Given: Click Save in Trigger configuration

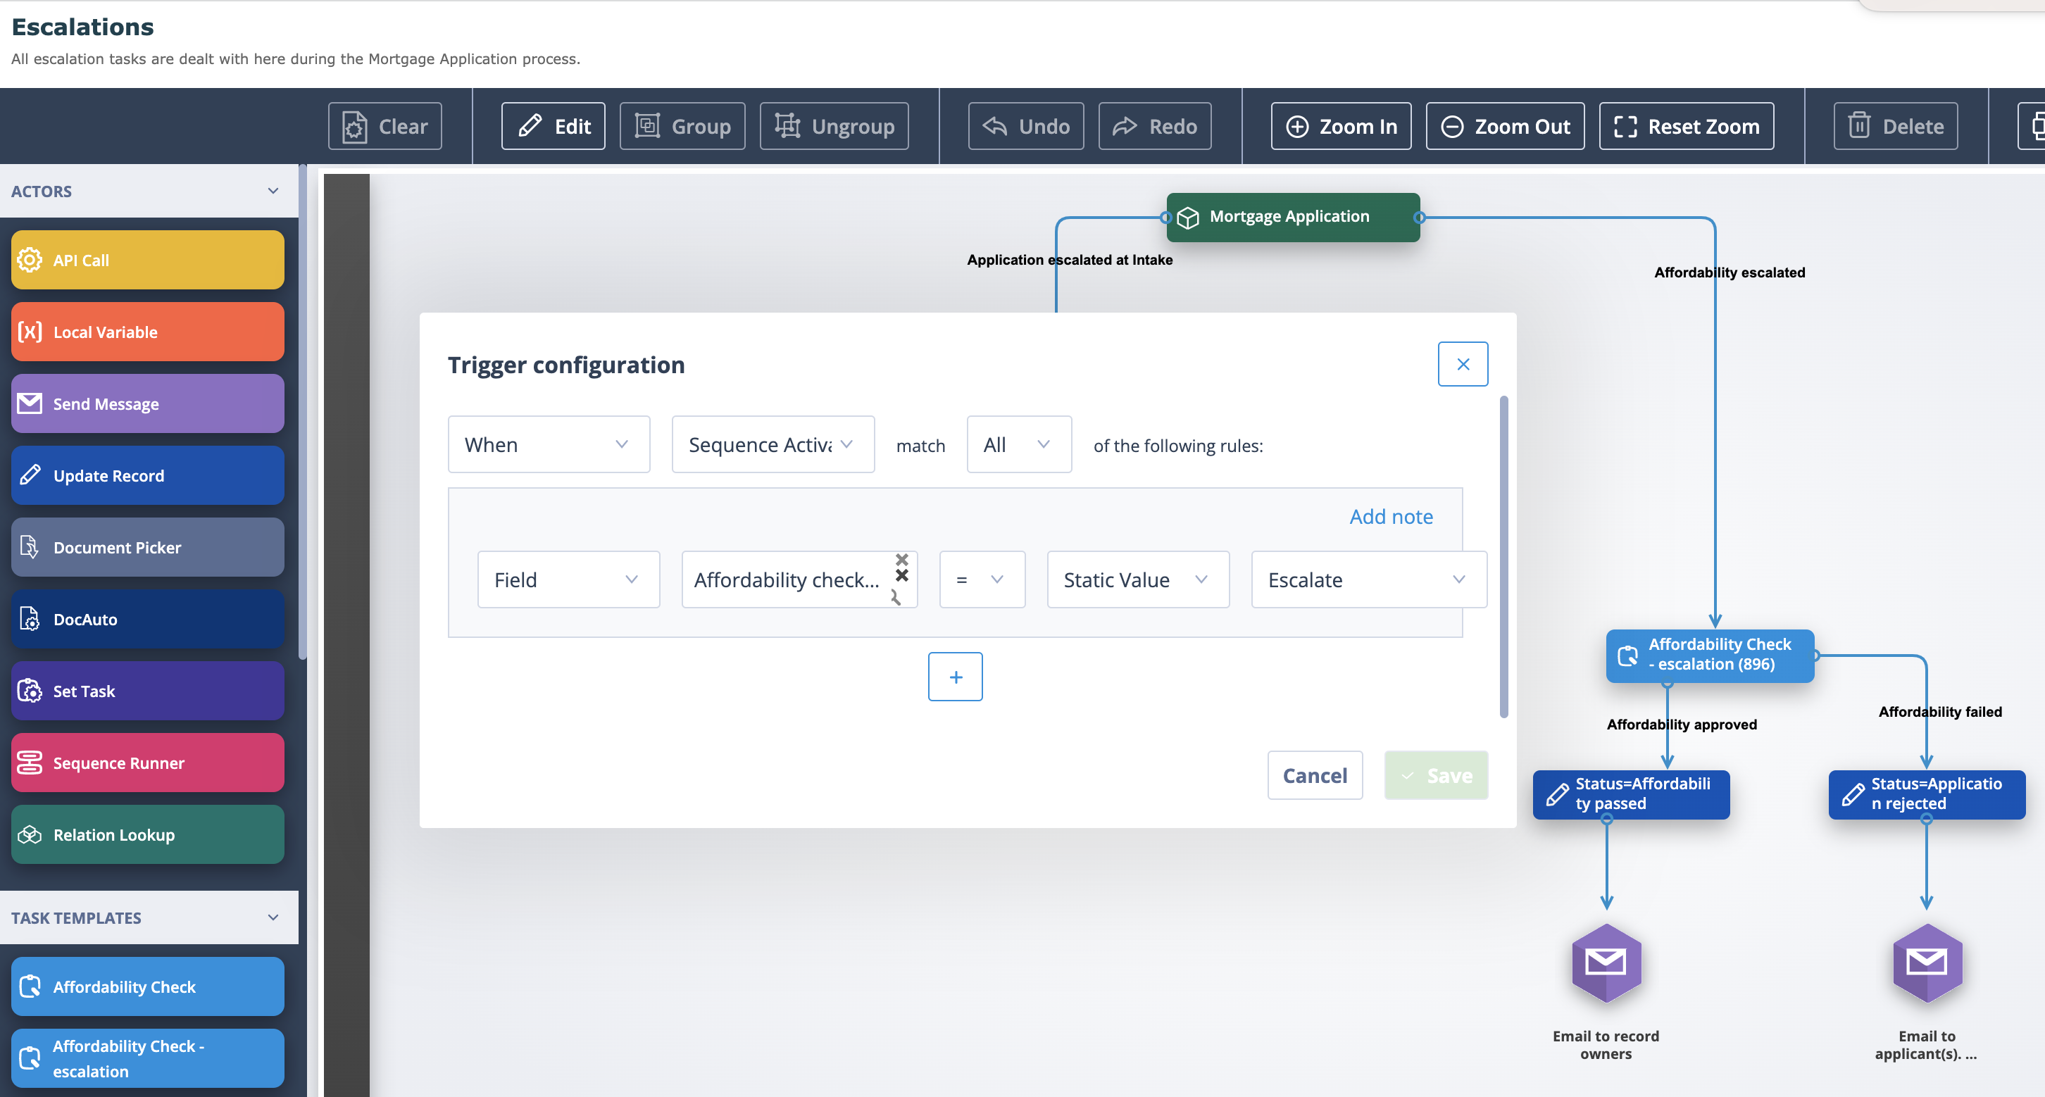Looking at the screenshot, I should tap(1436, 775).
